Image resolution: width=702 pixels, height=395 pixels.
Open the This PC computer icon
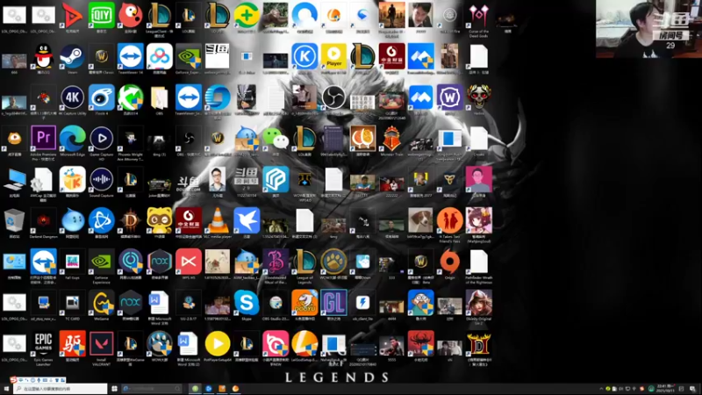point(14,180)
